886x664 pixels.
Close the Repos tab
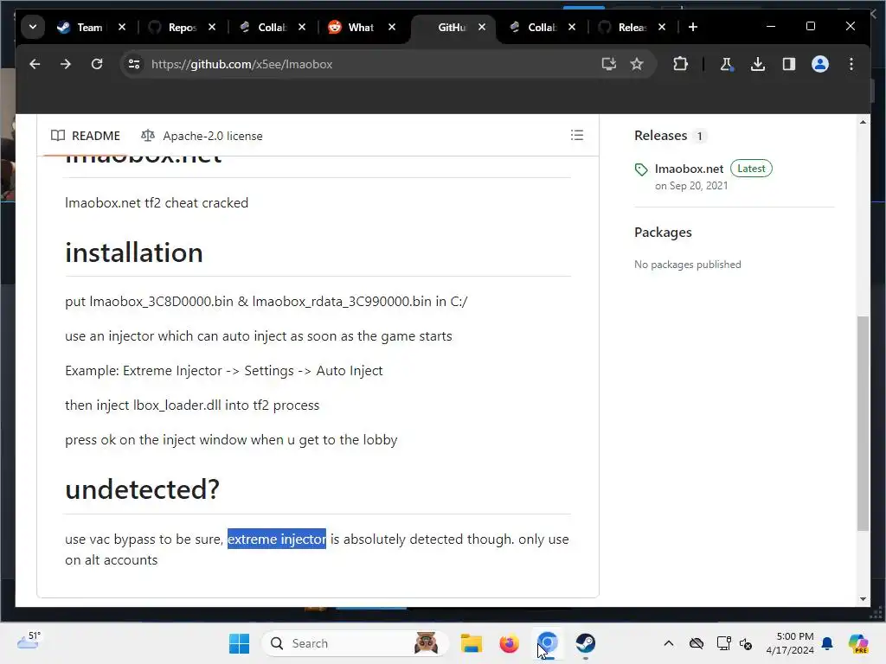[212, 27]
